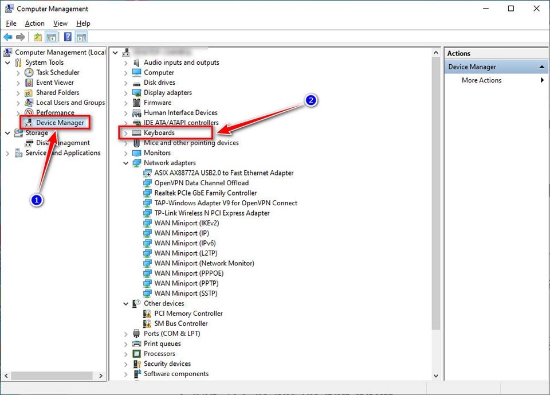Viewport: 550px width, 395px height.
Task: Open the Help menu
Action: click(x=83, y=24)
